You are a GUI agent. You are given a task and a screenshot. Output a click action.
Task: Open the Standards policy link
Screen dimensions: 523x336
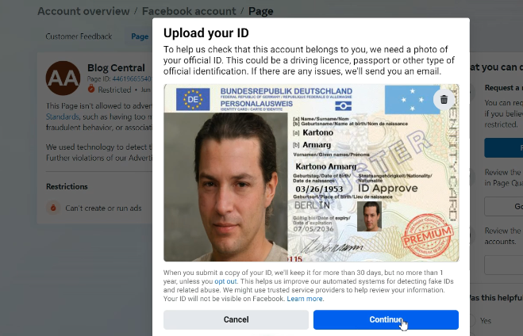[x=63, y=116]
